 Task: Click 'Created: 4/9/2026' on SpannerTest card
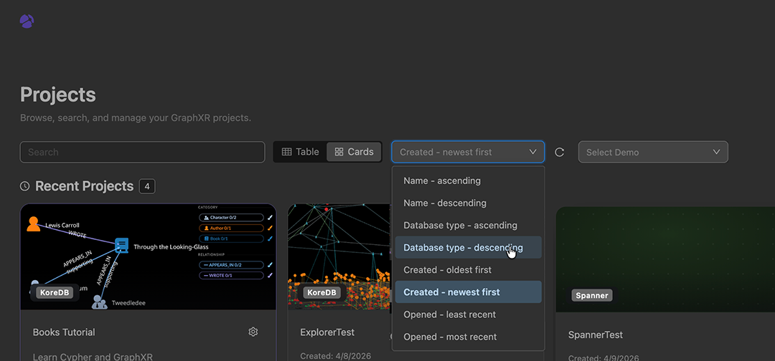(x=603, y=358)
